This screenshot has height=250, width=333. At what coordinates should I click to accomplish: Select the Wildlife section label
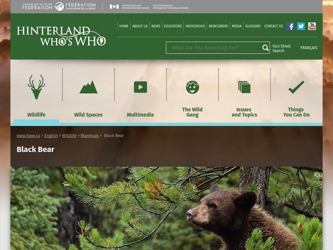coord(36,115)
